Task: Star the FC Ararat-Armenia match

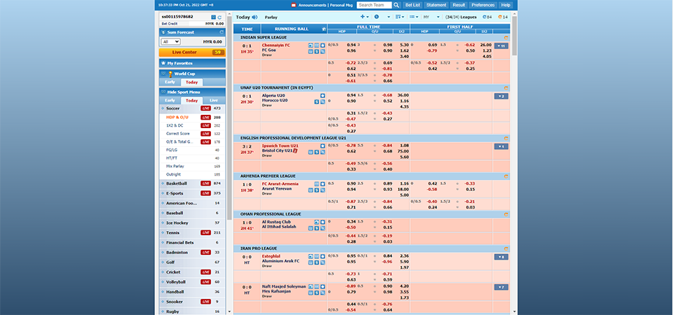Action: pos(322,184)
